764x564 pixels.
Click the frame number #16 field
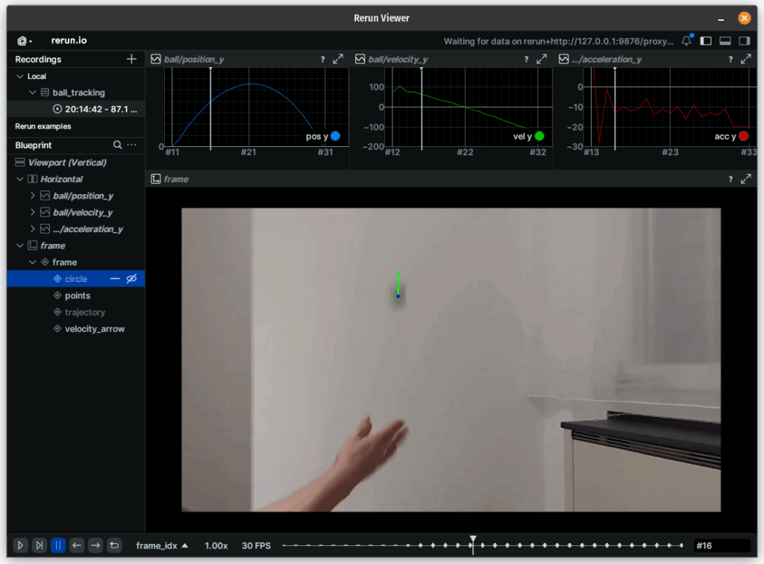[722, 545]
